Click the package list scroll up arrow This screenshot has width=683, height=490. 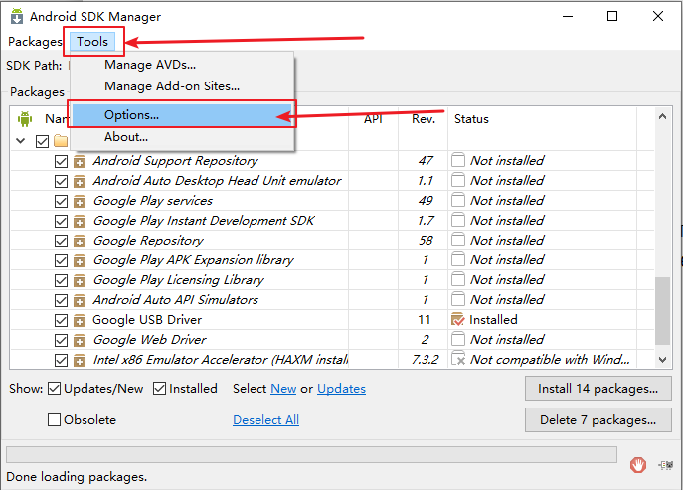point(662,116)
